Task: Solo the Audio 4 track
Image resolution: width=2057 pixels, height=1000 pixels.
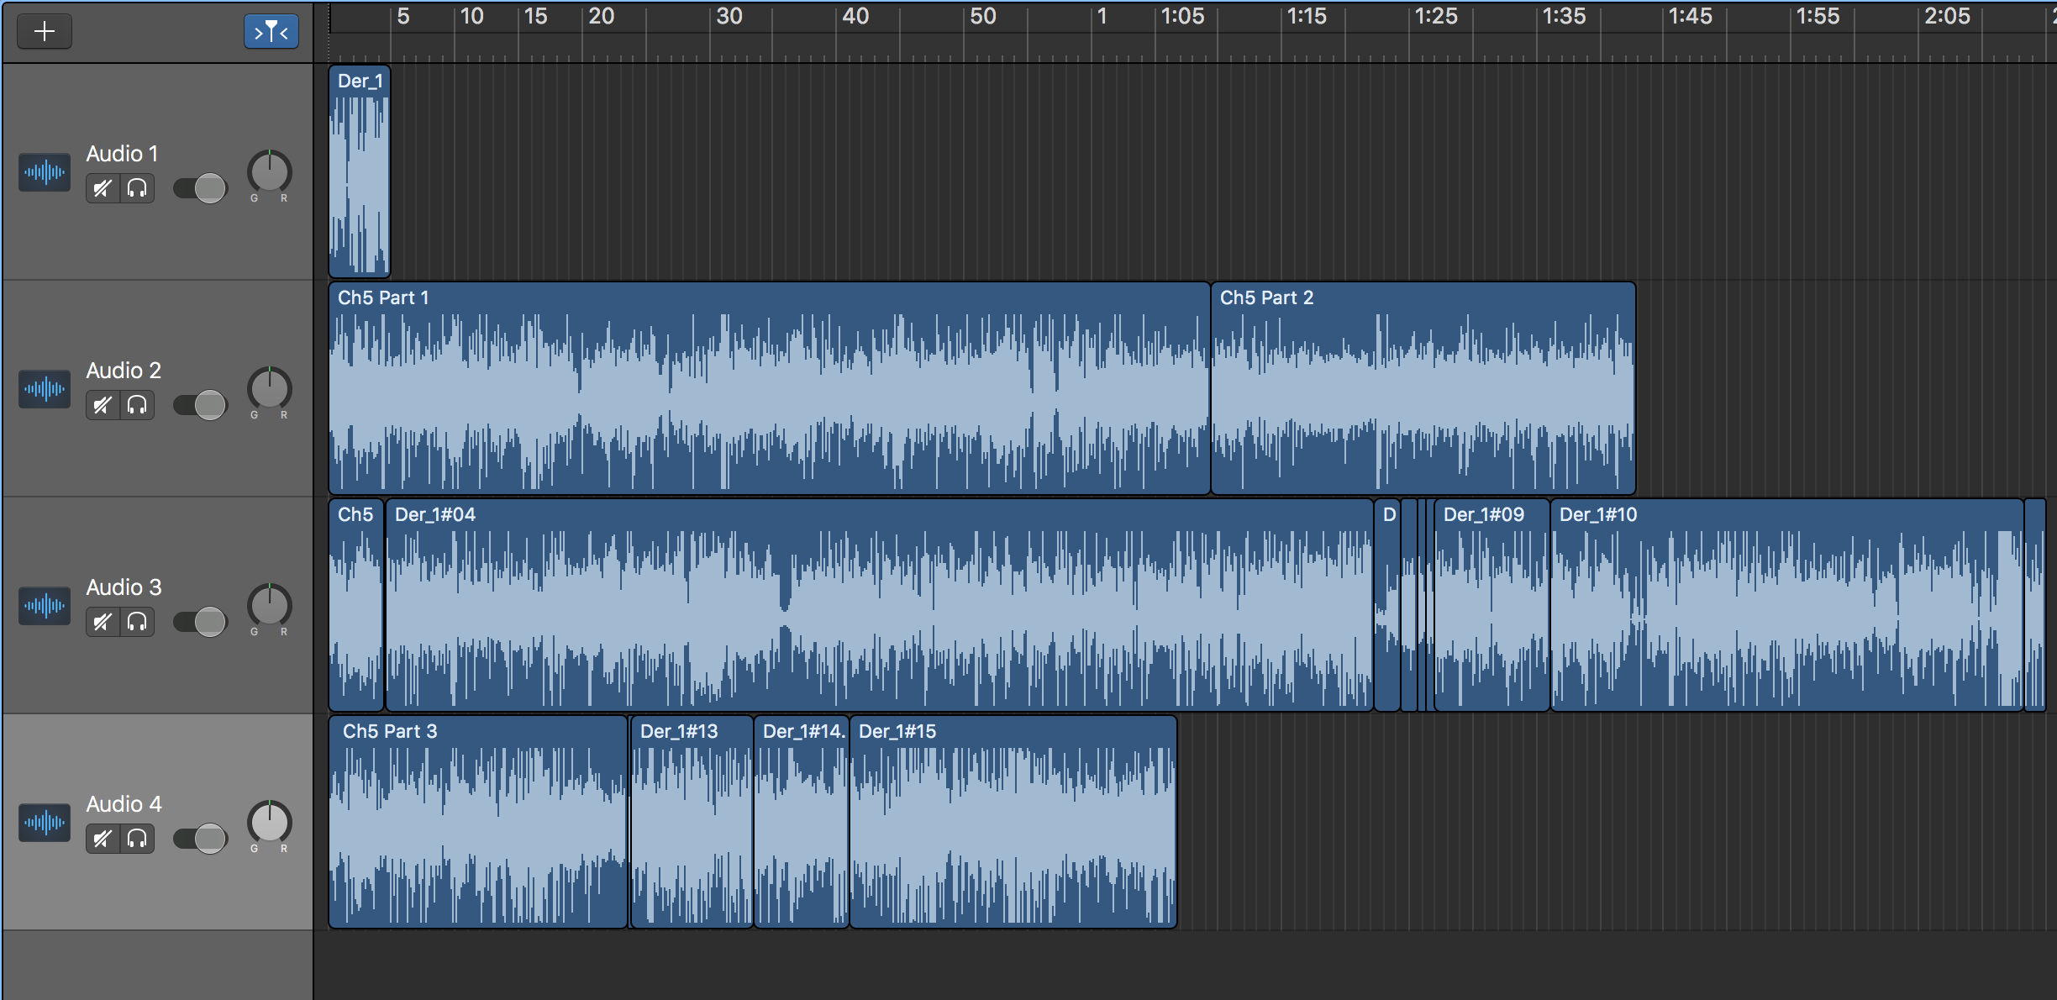Action: point(137,839)
